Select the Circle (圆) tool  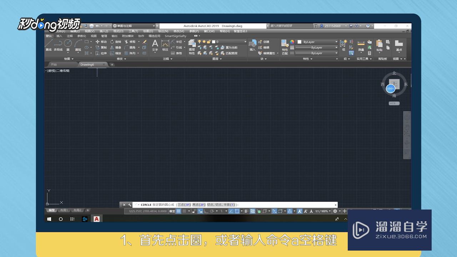pos(68,45)
